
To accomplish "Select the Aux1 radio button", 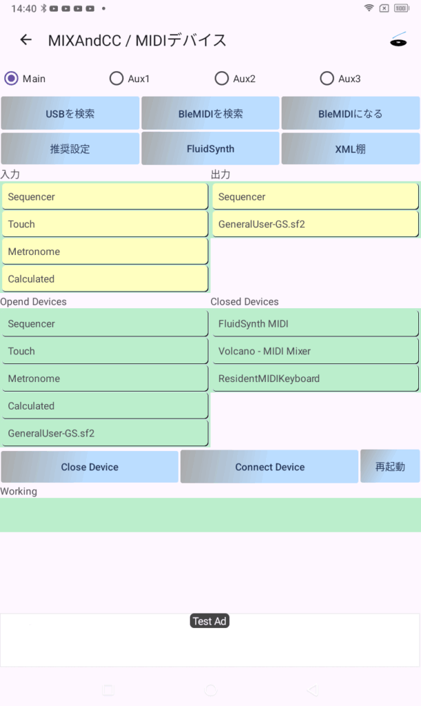I will pos(116,79).
